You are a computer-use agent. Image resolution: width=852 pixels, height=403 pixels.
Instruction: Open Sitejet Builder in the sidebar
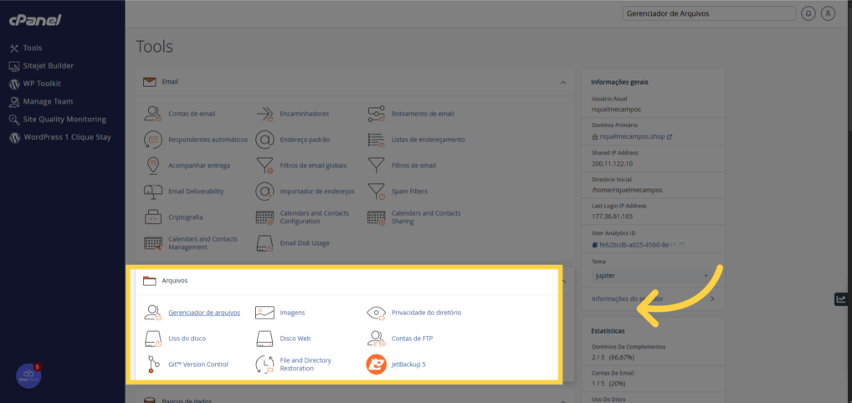(x=41, y=66)
